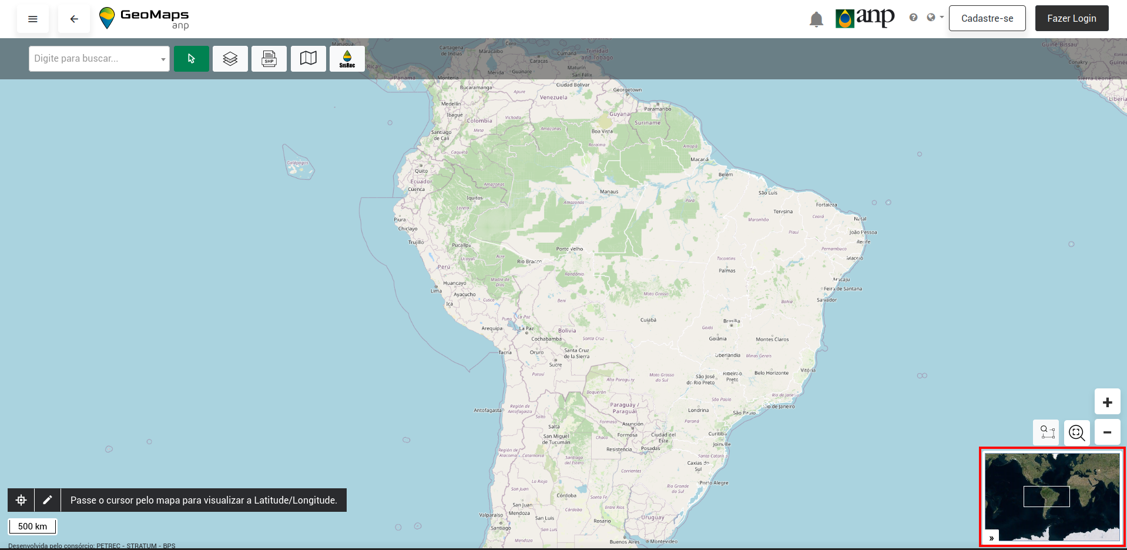Viewport: 1127px width, 550px height.
Task: Click the Fazer Login button
Action: coord(1072,18)
